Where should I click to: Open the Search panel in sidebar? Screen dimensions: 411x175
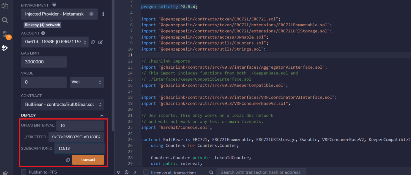(x=5, y=20)
